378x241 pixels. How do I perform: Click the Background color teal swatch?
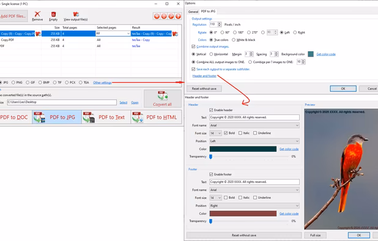click(x=311, y=54)
